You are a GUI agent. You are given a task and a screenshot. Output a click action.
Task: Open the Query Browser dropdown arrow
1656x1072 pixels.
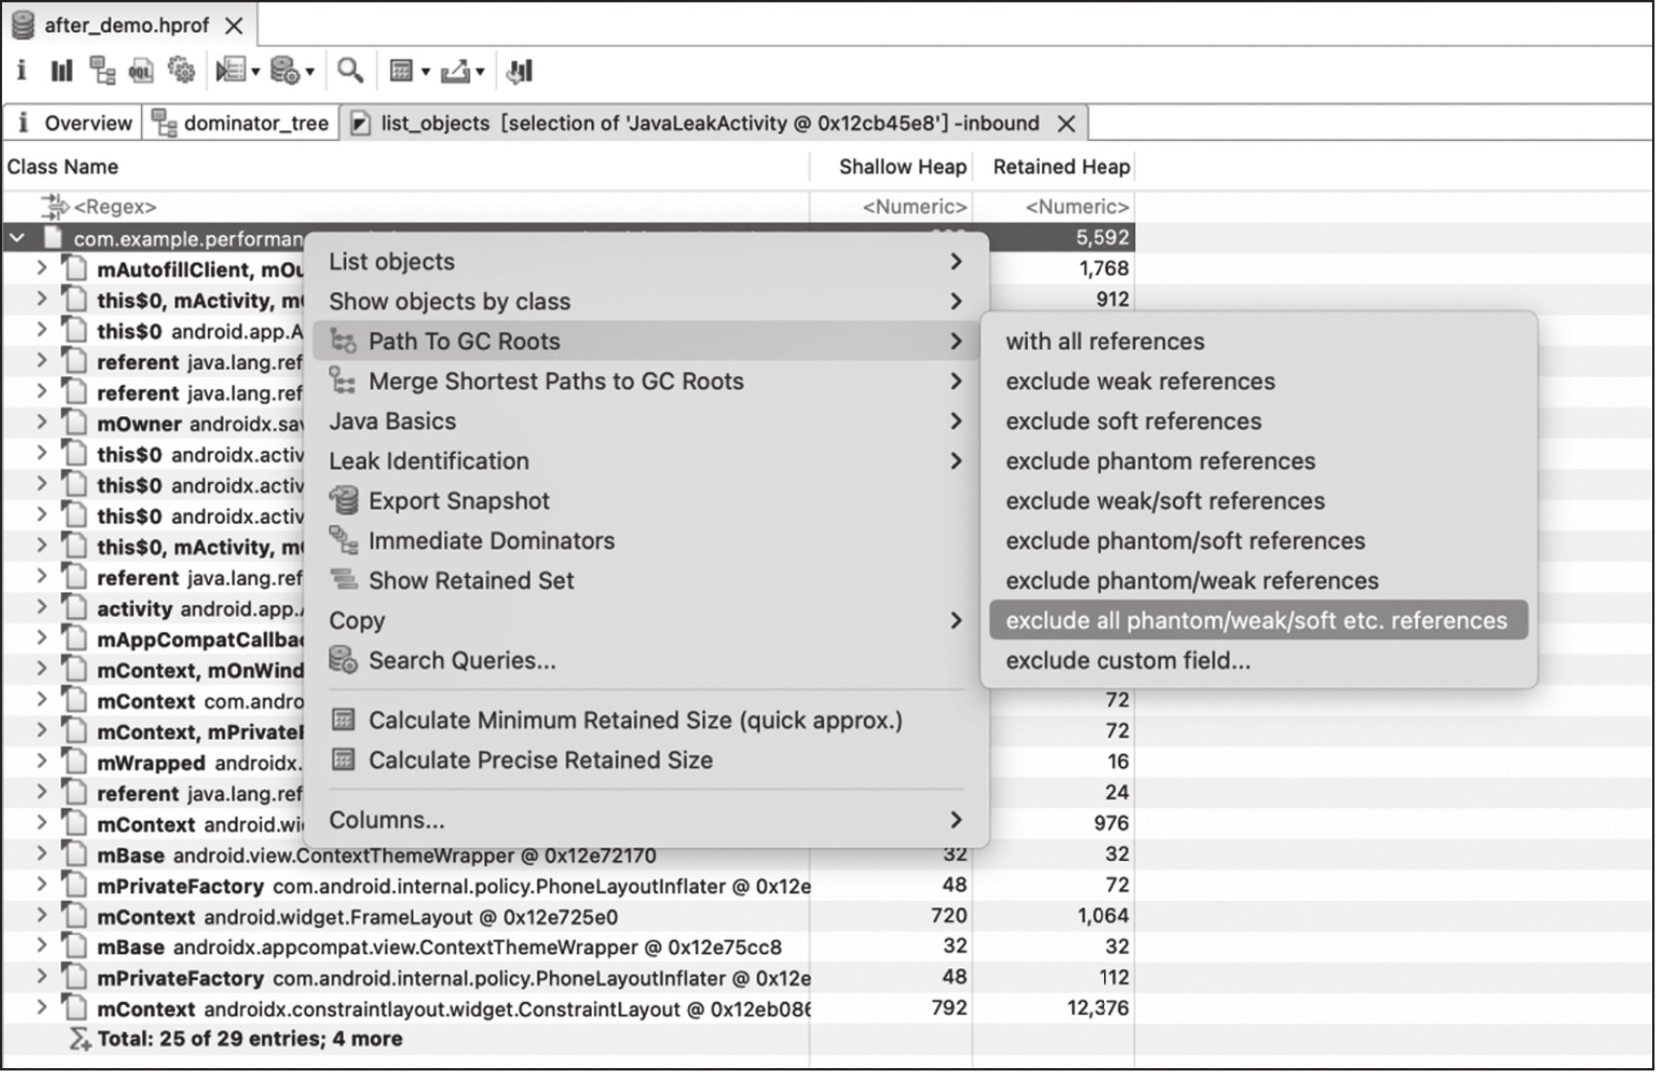(x=310, y=71)
